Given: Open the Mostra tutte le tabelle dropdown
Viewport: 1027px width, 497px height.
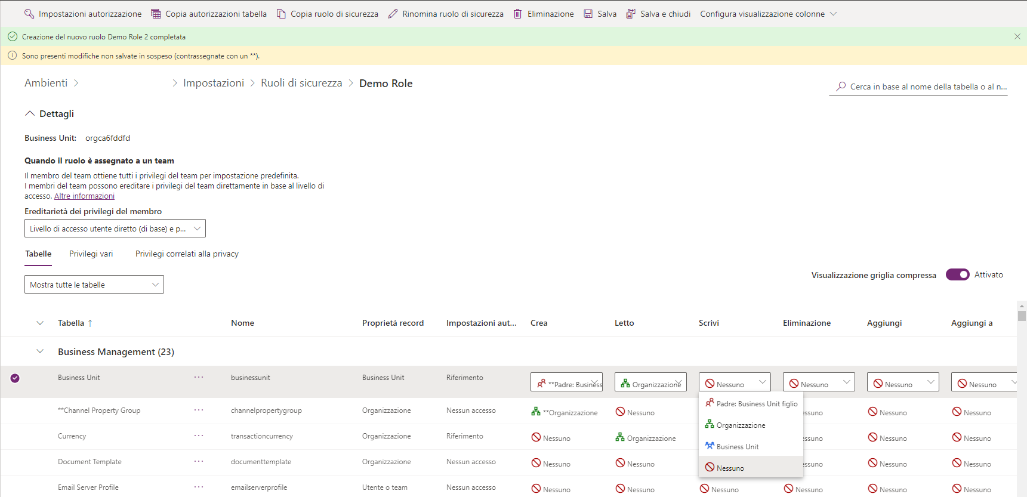Looking at the screenshot, I should (94, 285).
